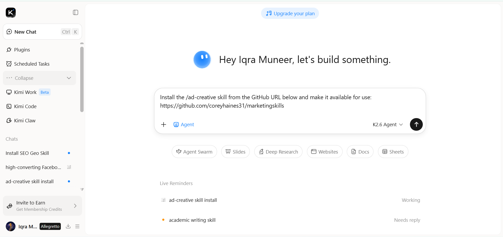Screen dimensions: 503x237
Task: Open Kimi Work Beta
Action: click(x=39, y=92)
